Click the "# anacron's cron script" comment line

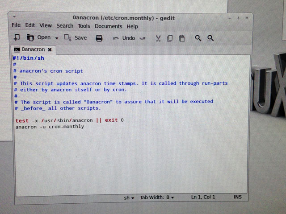(x=48, y=71)
